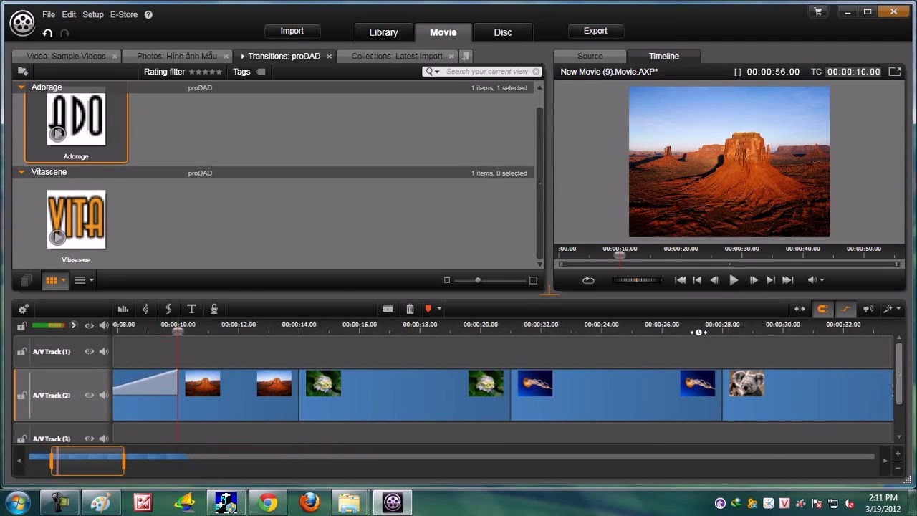Screen dimensions: 917x516
Task: Play the timeline preview
Action: point(734,280)
